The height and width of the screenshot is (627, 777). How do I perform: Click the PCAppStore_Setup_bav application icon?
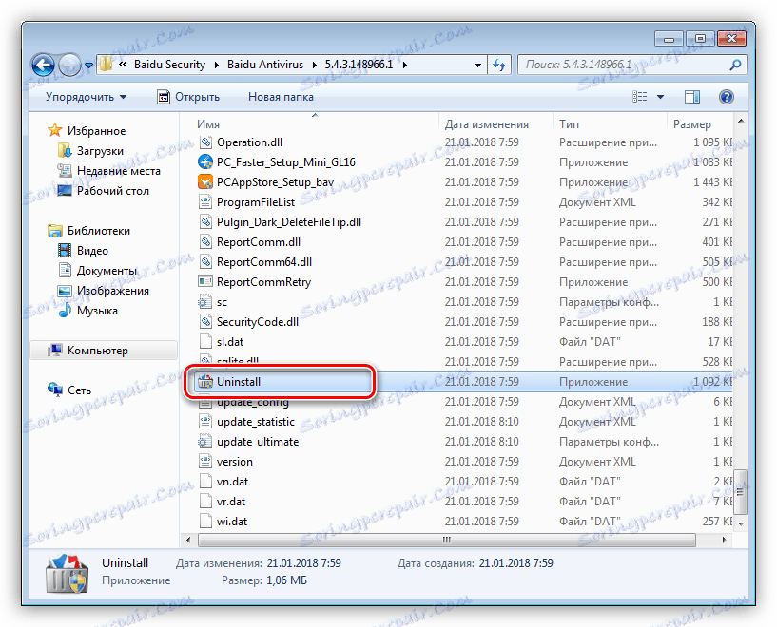coord(205,182)
